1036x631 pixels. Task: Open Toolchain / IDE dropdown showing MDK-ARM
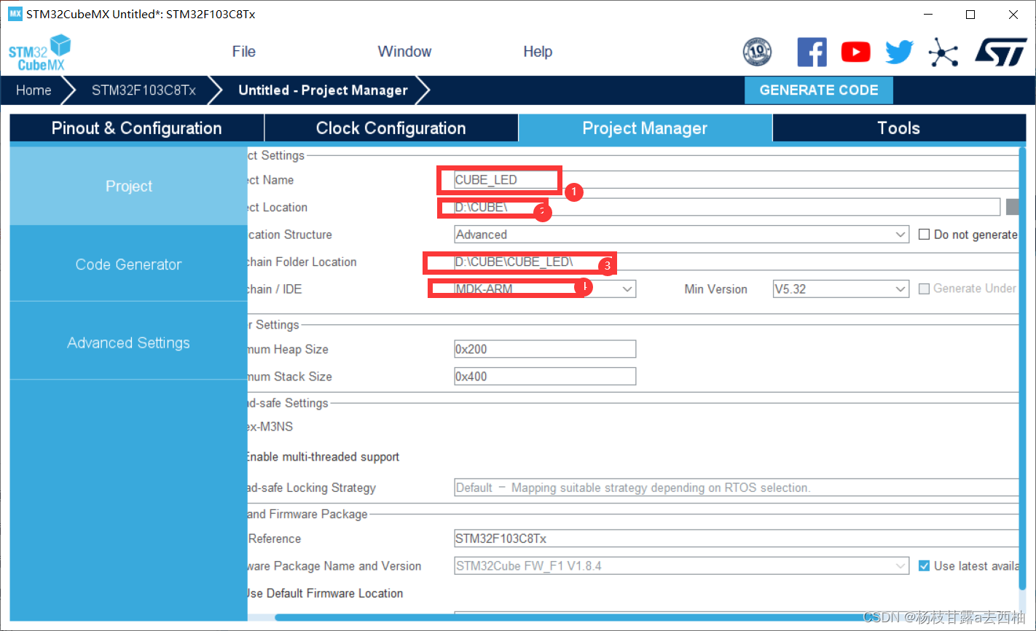click(x=545, y=289)
